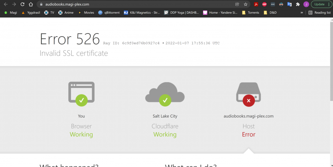333x167 pixels.
Task: Click the red Error status text
Action: coord(248,134)
